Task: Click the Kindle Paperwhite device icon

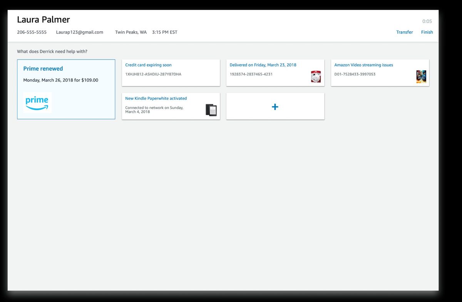Action: tap(211, 110)
